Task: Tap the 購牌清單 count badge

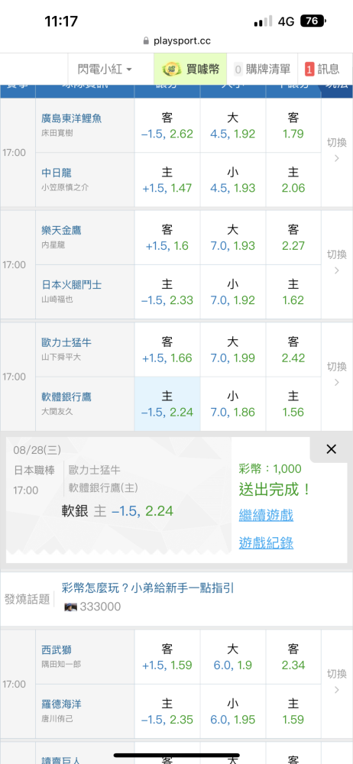Action: point(238,70)
